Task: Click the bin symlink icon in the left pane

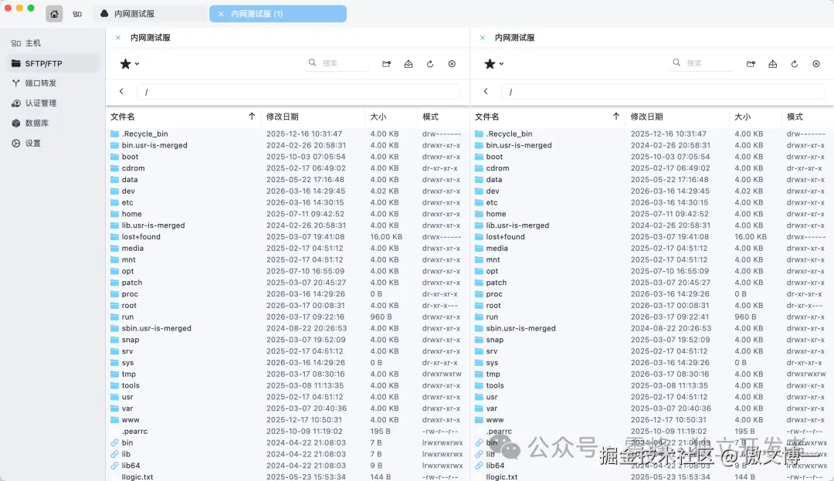Action: pos(114,442)
